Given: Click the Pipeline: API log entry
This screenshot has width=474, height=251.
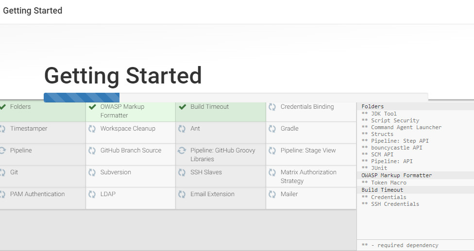Looking at the screenshot, I should 387,161.
